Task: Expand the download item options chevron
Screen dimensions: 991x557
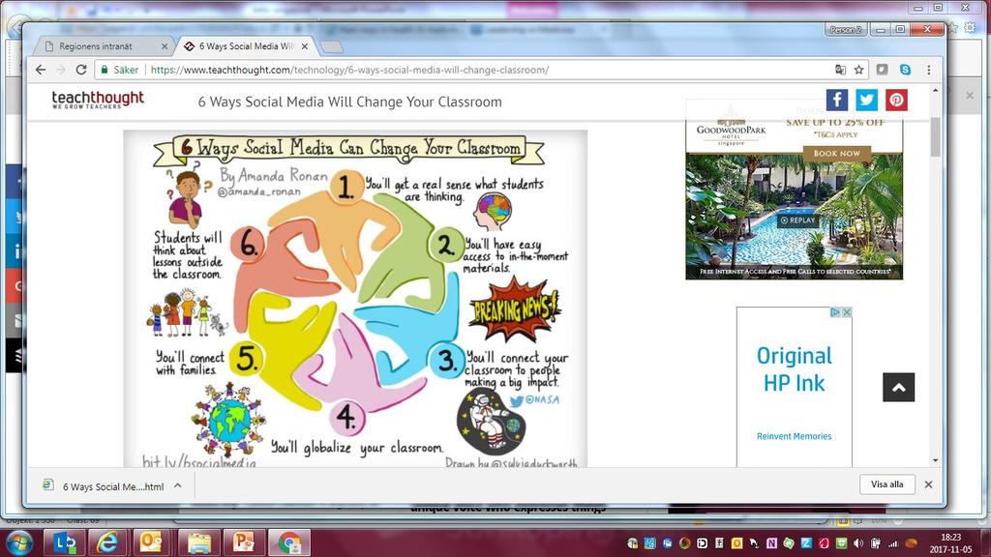Action: pyautogui.click(x=178, y=485)
